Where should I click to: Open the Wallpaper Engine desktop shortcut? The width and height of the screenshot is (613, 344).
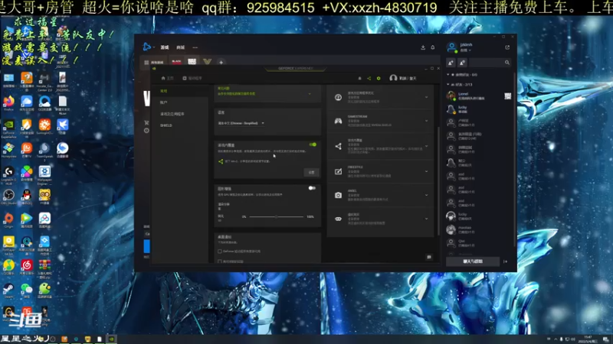(44, 174)
